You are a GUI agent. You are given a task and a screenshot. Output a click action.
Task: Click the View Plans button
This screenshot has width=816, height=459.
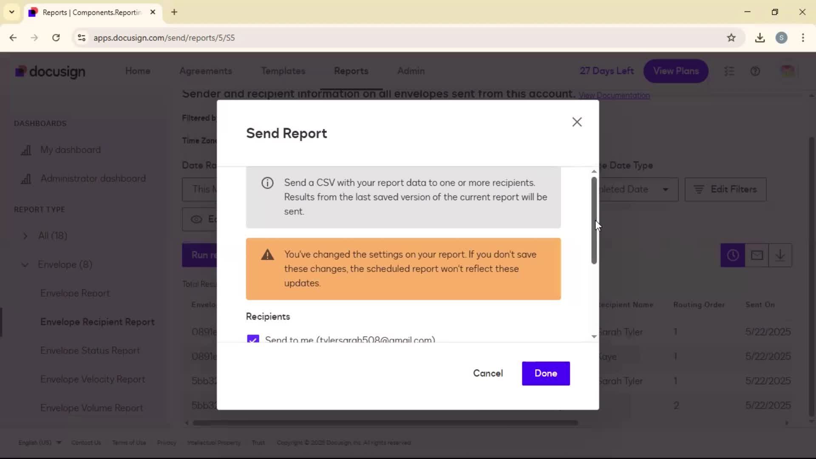point(676,71)
